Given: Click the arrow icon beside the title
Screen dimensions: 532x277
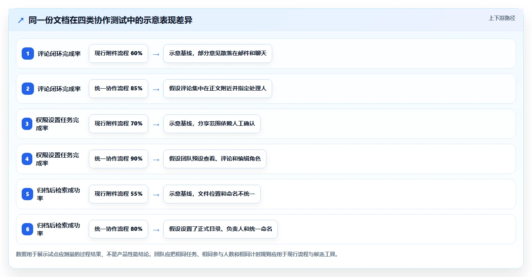Looking at the screenshot, I should 21,20.
